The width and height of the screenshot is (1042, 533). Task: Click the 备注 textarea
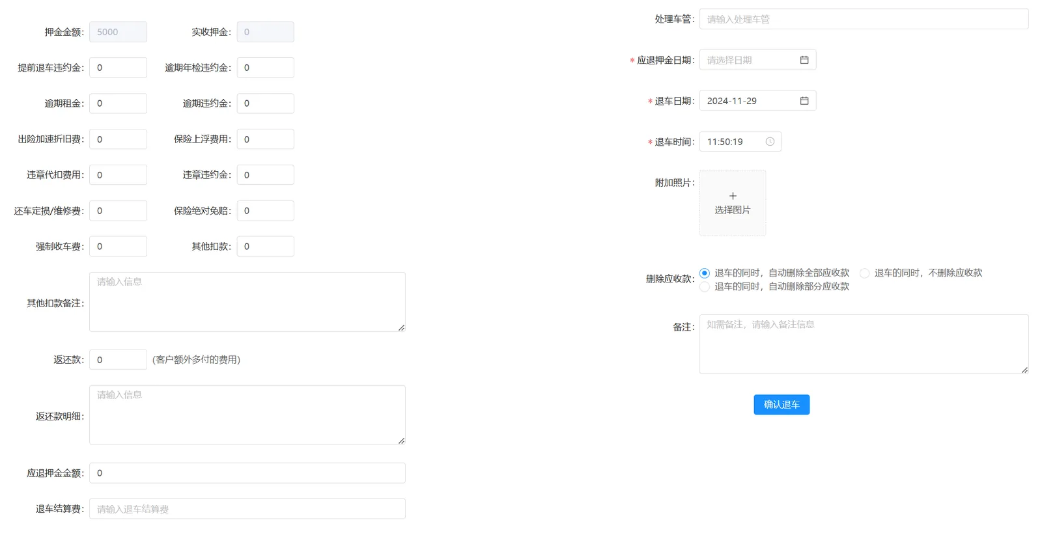(864, 344)
